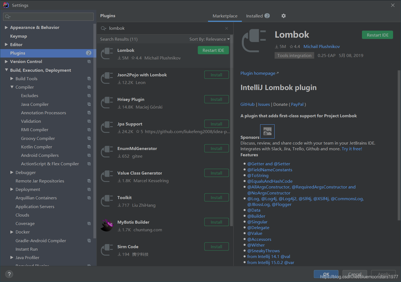Click the project-level icon beside Java Compiler
Viewport: 401px width, 282px height.
coord(89,104)
